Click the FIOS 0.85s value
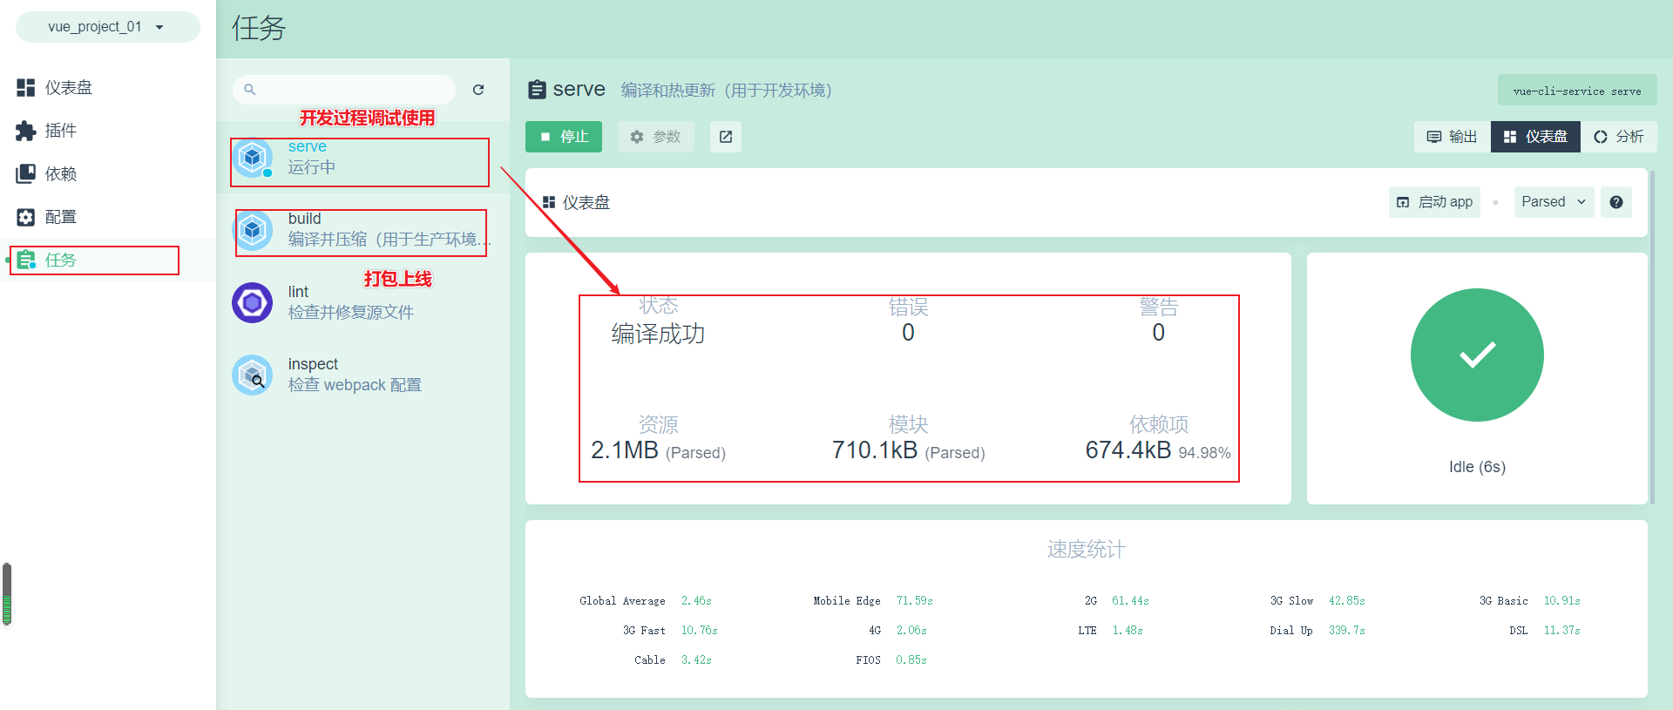The image size is (1673, 710). click(x=911, y=660)
